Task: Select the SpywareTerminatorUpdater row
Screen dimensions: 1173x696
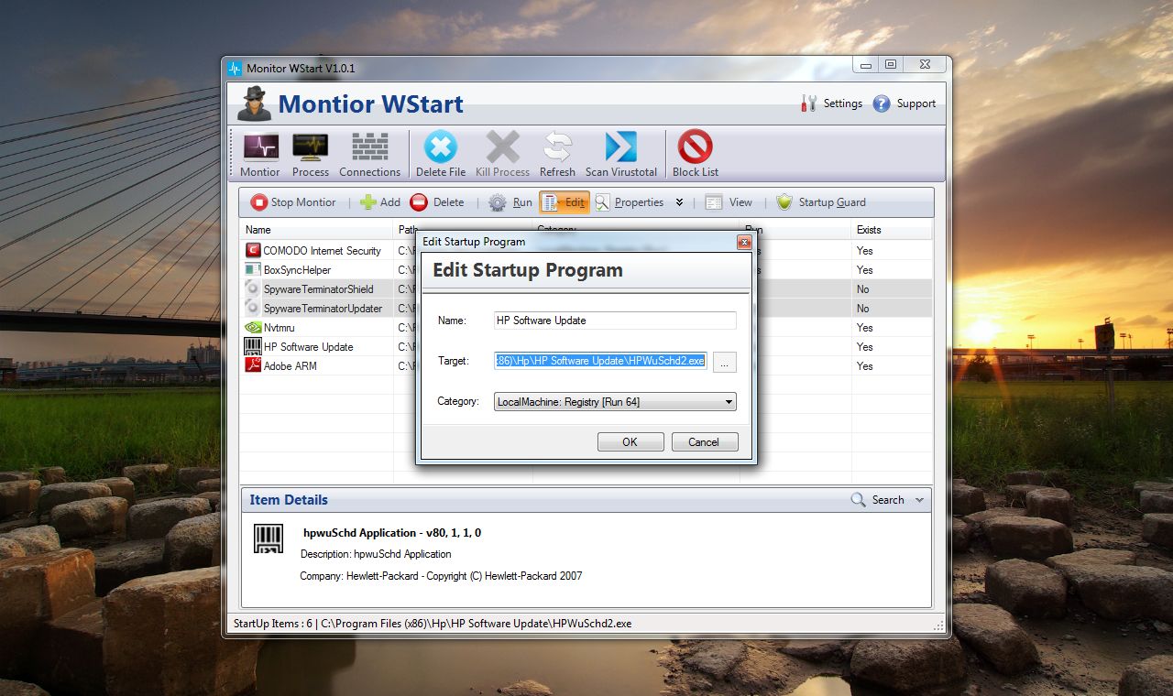Action: (x=586, y=308)
